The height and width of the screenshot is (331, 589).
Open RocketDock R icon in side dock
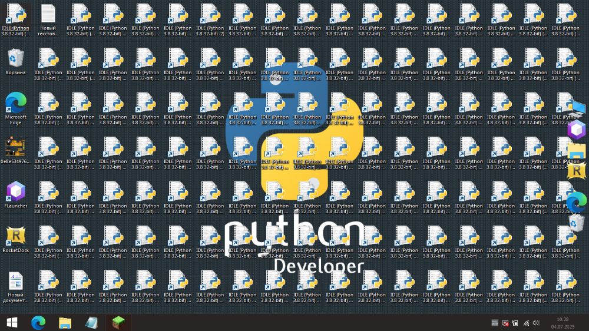tap(577, 171)
